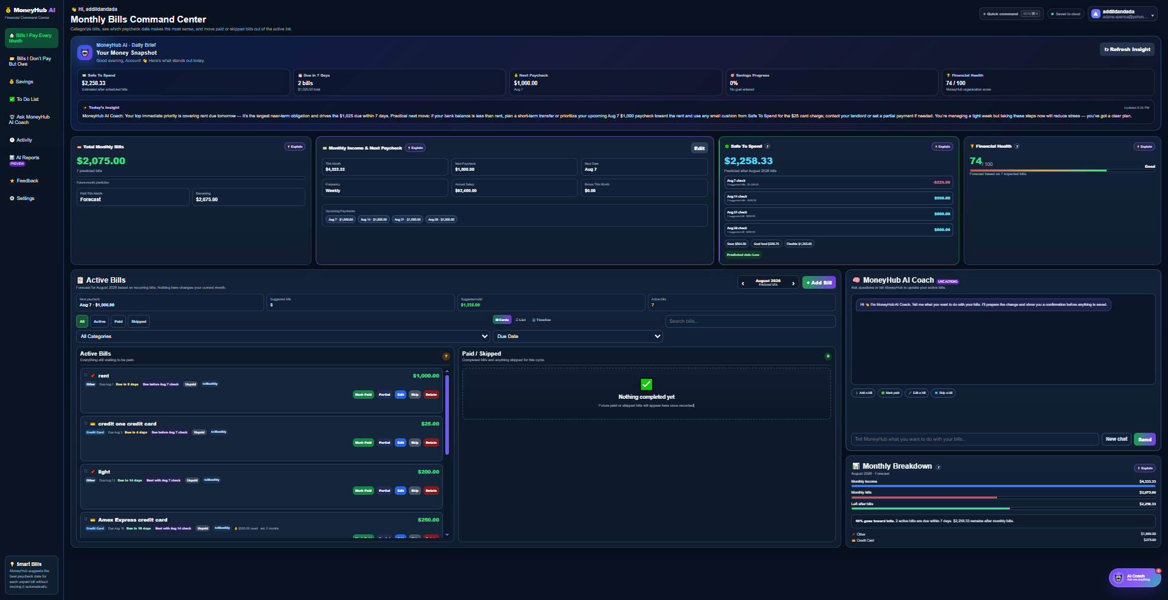Click the rent bill drag handle
The image size is (1168, 600).
[x=86, y=376]
